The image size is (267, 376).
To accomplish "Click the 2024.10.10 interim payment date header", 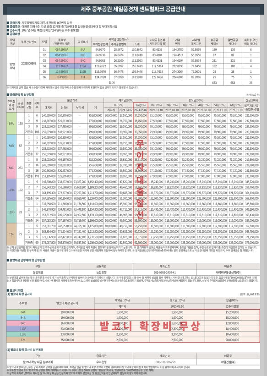I will [156, 110].
